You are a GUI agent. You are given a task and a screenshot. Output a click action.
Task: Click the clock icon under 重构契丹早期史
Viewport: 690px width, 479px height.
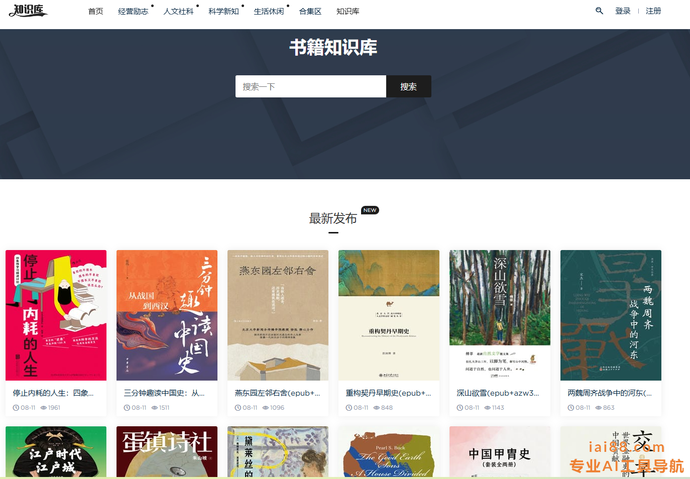click(x=349, y=408)
